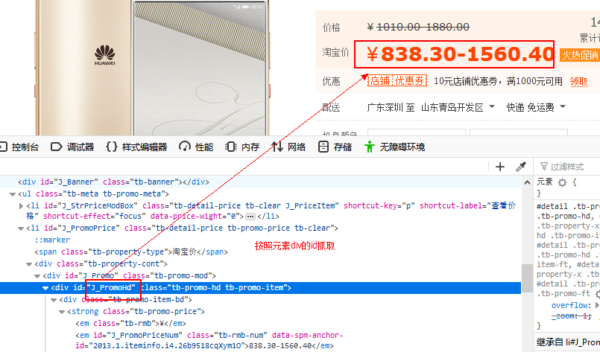600x352 pixels.
Task: Click the plus icon to add new node
Action: (499, 167)
